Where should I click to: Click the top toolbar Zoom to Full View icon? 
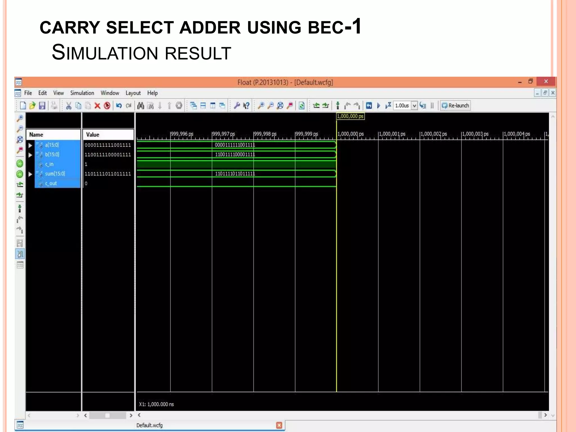coord(280,106)
